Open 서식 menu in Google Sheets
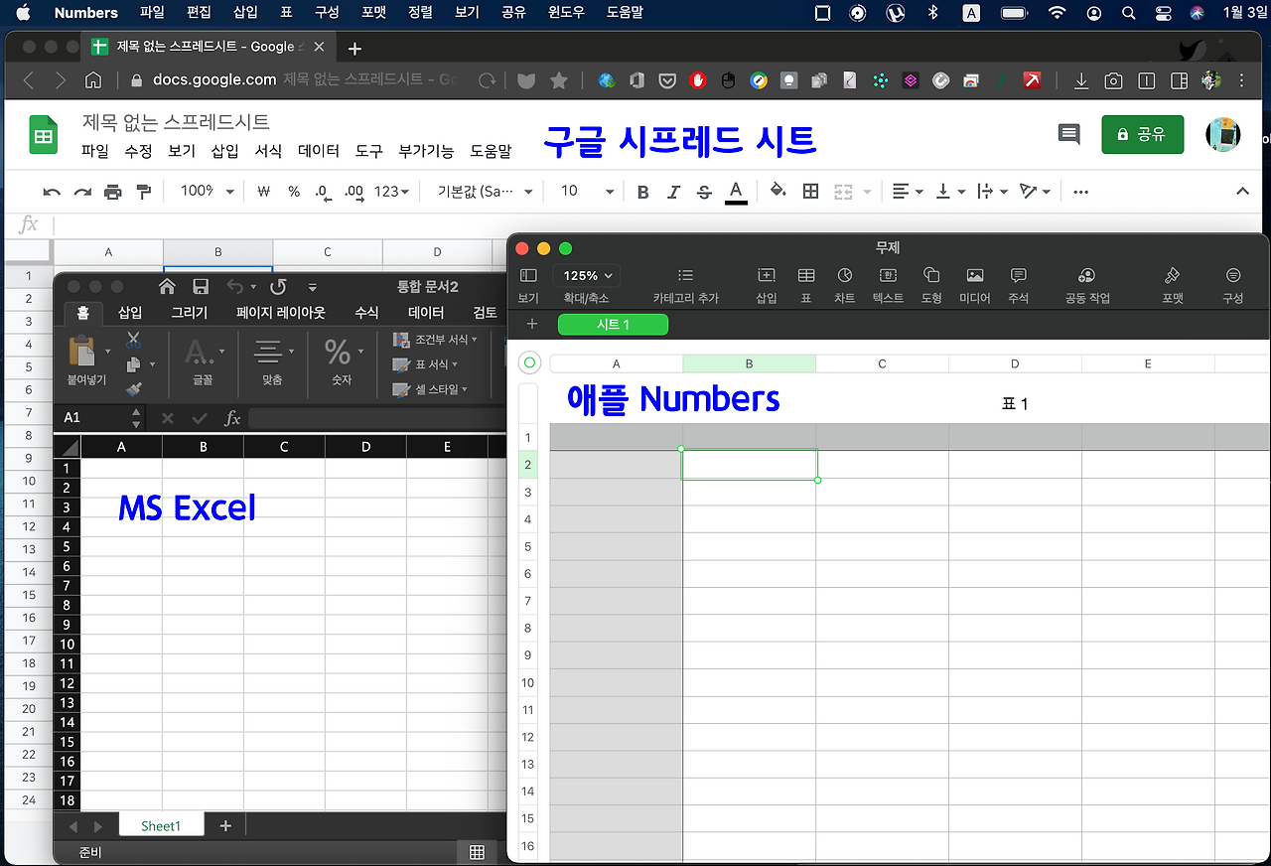The image size is (1271, 866). click(x=268, y=151)
